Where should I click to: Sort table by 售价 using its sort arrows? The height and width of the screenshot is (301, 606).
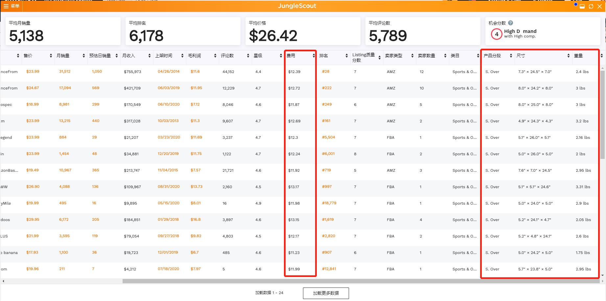[51, 56]
